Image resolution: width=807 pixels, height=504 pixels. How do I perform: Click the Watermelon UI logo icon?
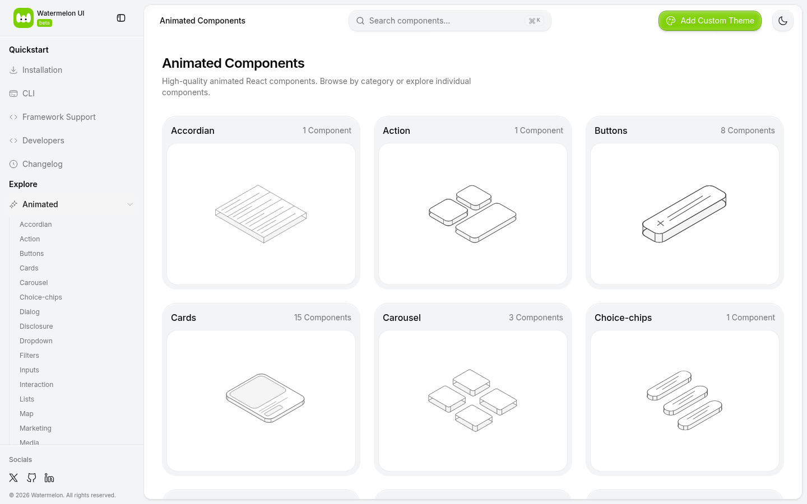(24, 18)
